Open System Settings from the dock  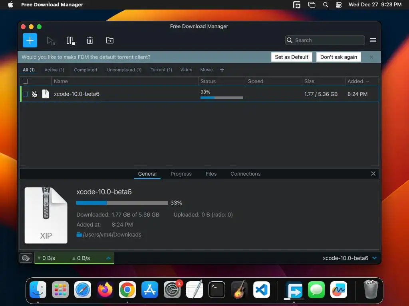coord(172,290)
